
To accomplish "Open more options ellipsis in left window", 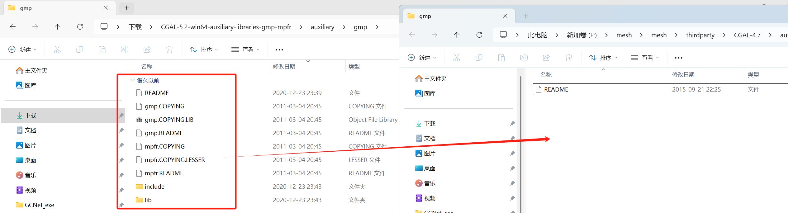I will tap(279, 50).
